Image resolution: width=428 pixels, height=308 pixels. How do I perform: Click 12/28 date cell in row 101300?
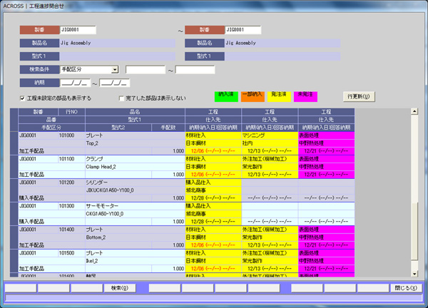(x=213, y=222)
